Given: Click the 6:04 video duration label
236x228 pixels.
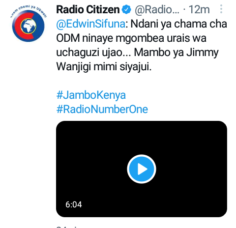Looking at the screenshot, I should (x=74, y=204).
